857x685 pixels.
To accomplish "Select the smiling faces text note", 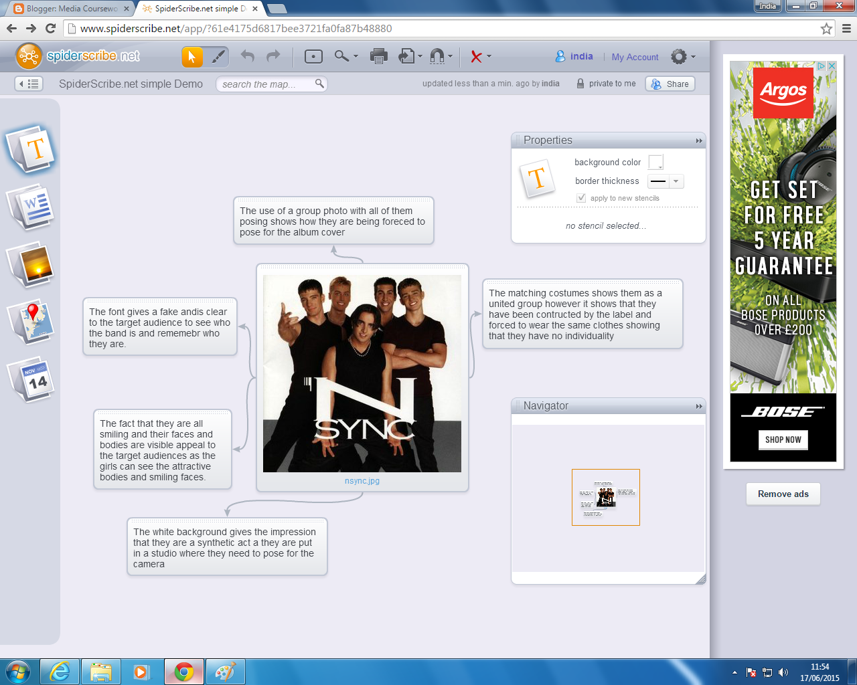I will point(163,450).
